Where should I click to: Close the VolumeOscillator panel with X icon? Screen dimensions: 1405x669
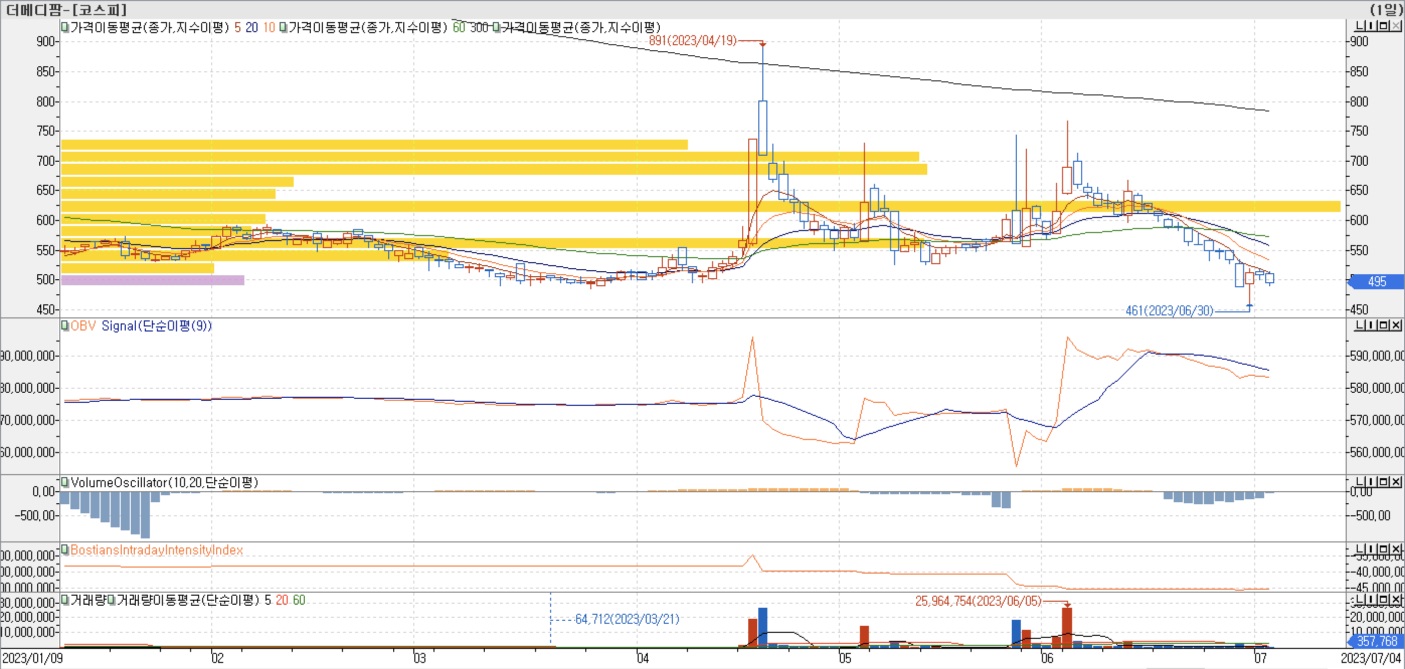(1396, 482)
